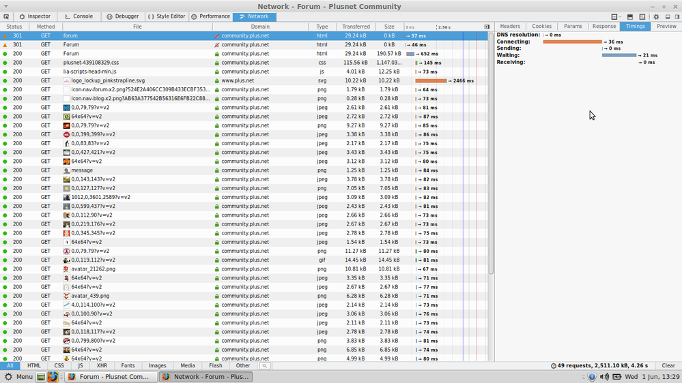The image size is (682, 383).
Task: Open the Response details tab
Action: (x=603, y=27)
